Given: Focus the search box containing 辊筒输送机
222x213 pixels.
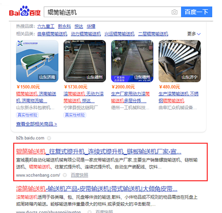Looking at the screenshot, I should tap(107, 12).
